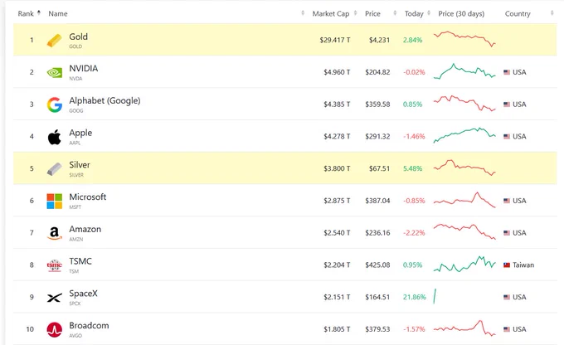Click the USA flag in Broadcom row
The width and height of the screenshot is (564, 345).
[x=507, y=329]
